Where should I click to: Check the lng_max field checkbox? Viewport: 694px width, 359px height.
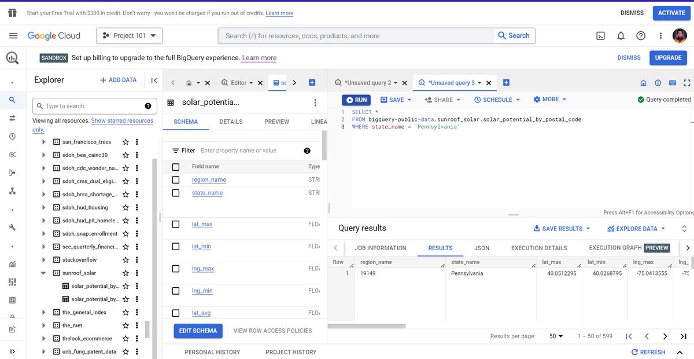(176, 269)
